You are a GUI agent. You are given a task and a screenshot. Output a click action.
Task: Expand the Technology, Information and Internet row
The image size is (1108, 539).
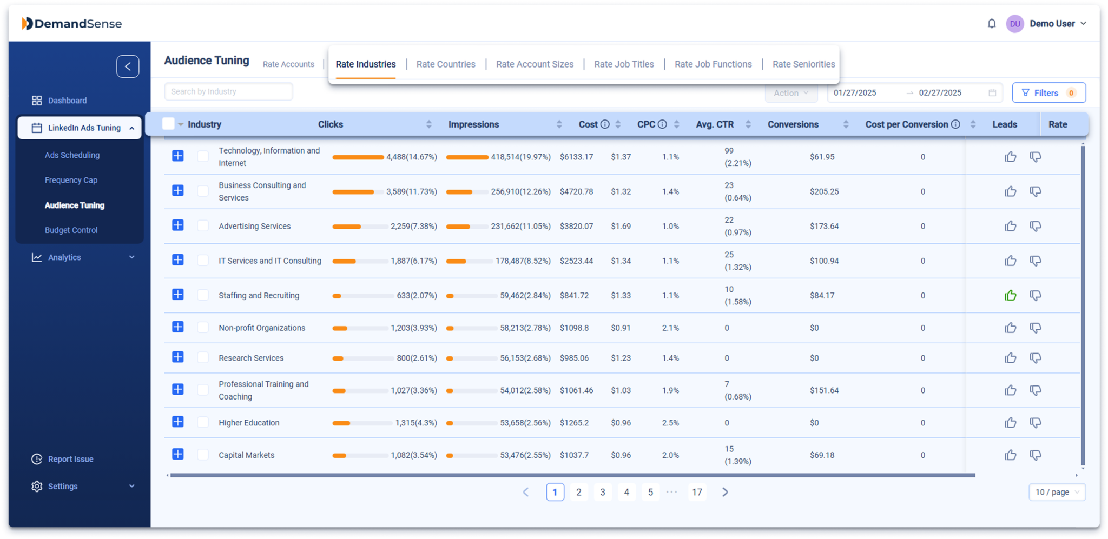pyautogui.click(x=177, y=156)
